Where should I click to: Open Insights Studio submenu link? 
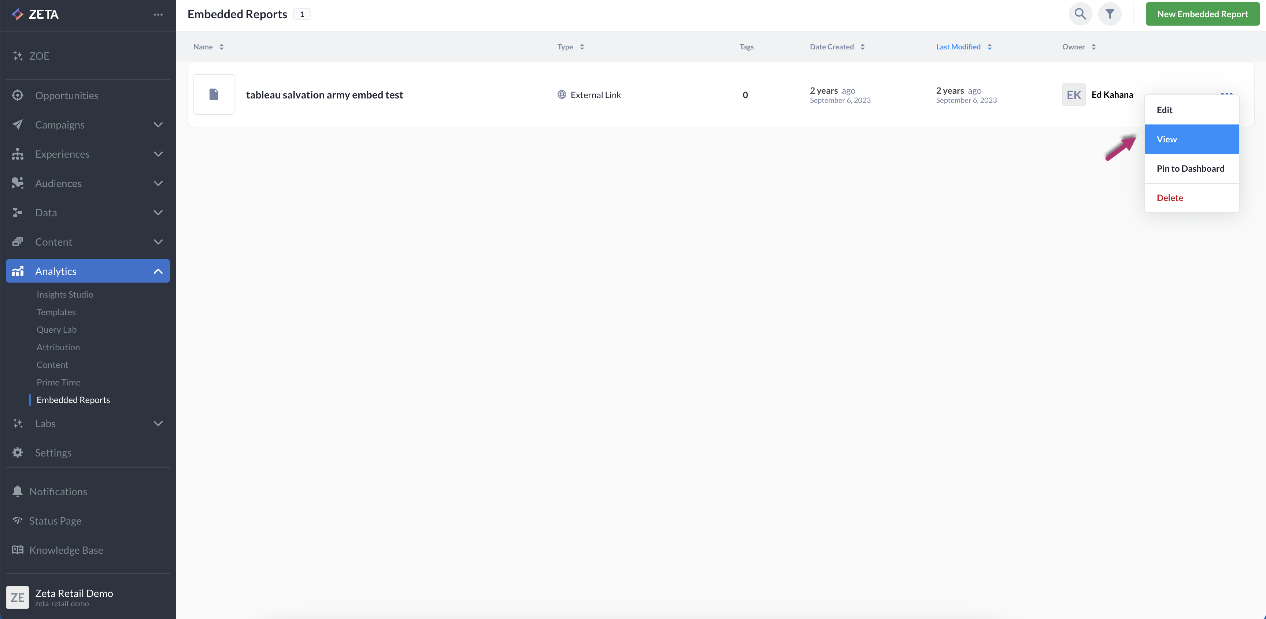pyautogui.click(x=64, y=294)
